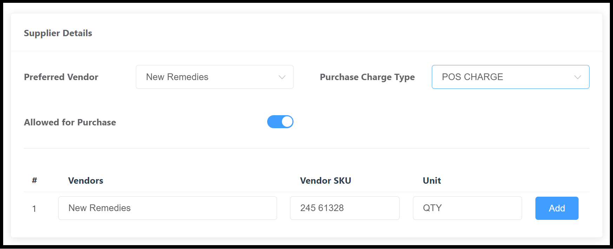Click the Purchase Charge Type dropdown arrow

[x=578, y=77]
